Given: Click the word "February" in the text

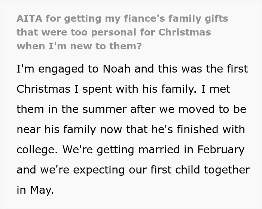Looking at the screenshot, I should pyautogui.click(x=220, y=150).
